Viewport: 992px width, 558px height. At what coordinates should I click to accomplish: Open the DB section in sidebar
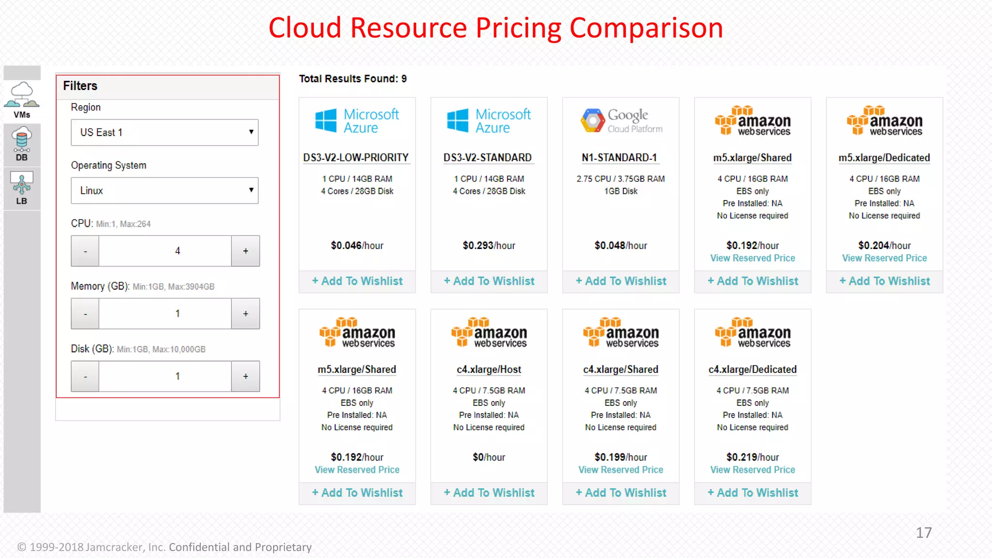pyautogui.click(x=22, y=144)
